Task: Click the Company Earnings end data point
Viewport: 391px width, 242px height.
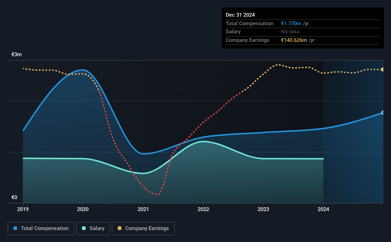Action: (x=382, y=70)
